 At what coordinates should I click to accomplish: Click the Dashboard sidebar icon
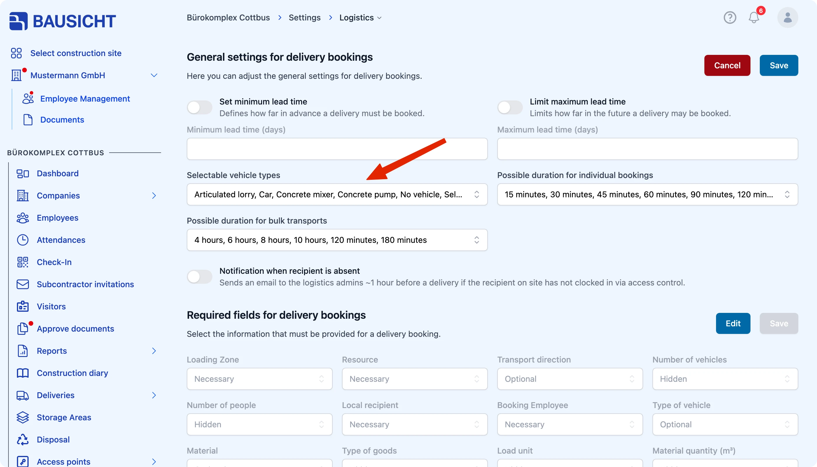click(x=23, y=174)
